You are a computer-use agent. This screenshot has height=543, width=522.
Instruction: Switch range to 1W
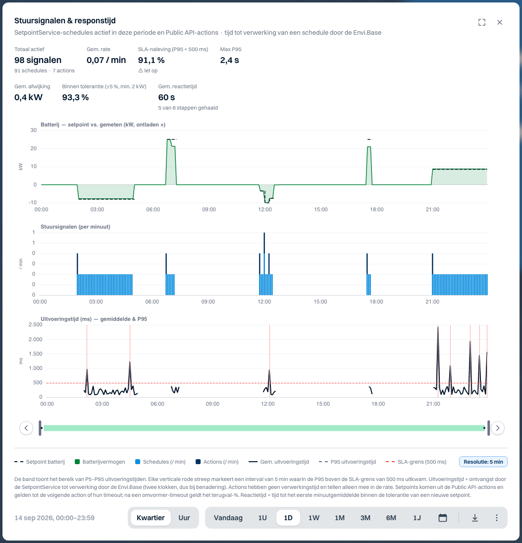coord(314,518)
